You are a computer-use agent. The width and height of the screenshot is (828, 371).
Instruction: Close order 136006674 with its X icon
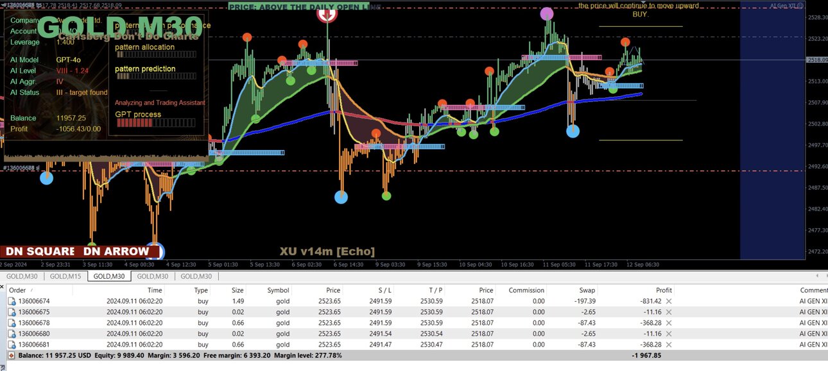pyautogui.click(x=669, y=301)
